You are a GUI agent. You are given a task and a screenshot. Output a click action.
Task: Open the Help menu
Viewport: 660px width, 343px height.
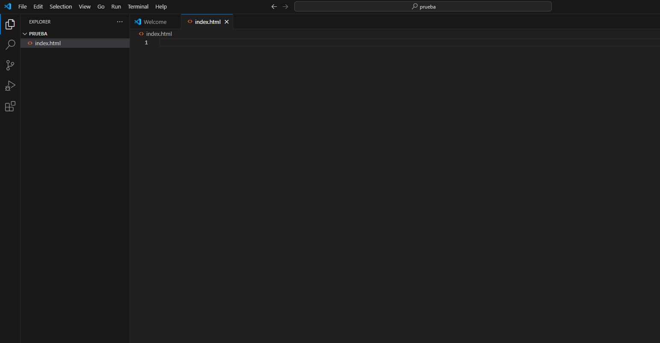[x=161, y=6]
